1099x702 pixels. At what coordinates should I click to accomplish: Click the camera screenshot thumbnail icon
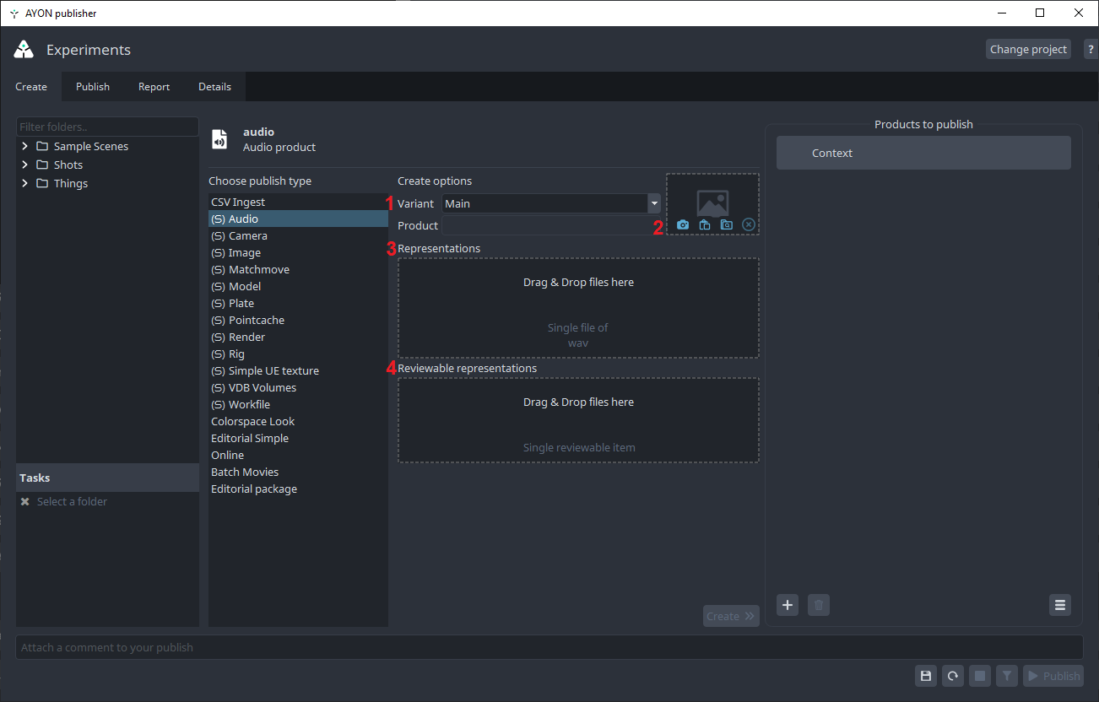tap(683, 225)
